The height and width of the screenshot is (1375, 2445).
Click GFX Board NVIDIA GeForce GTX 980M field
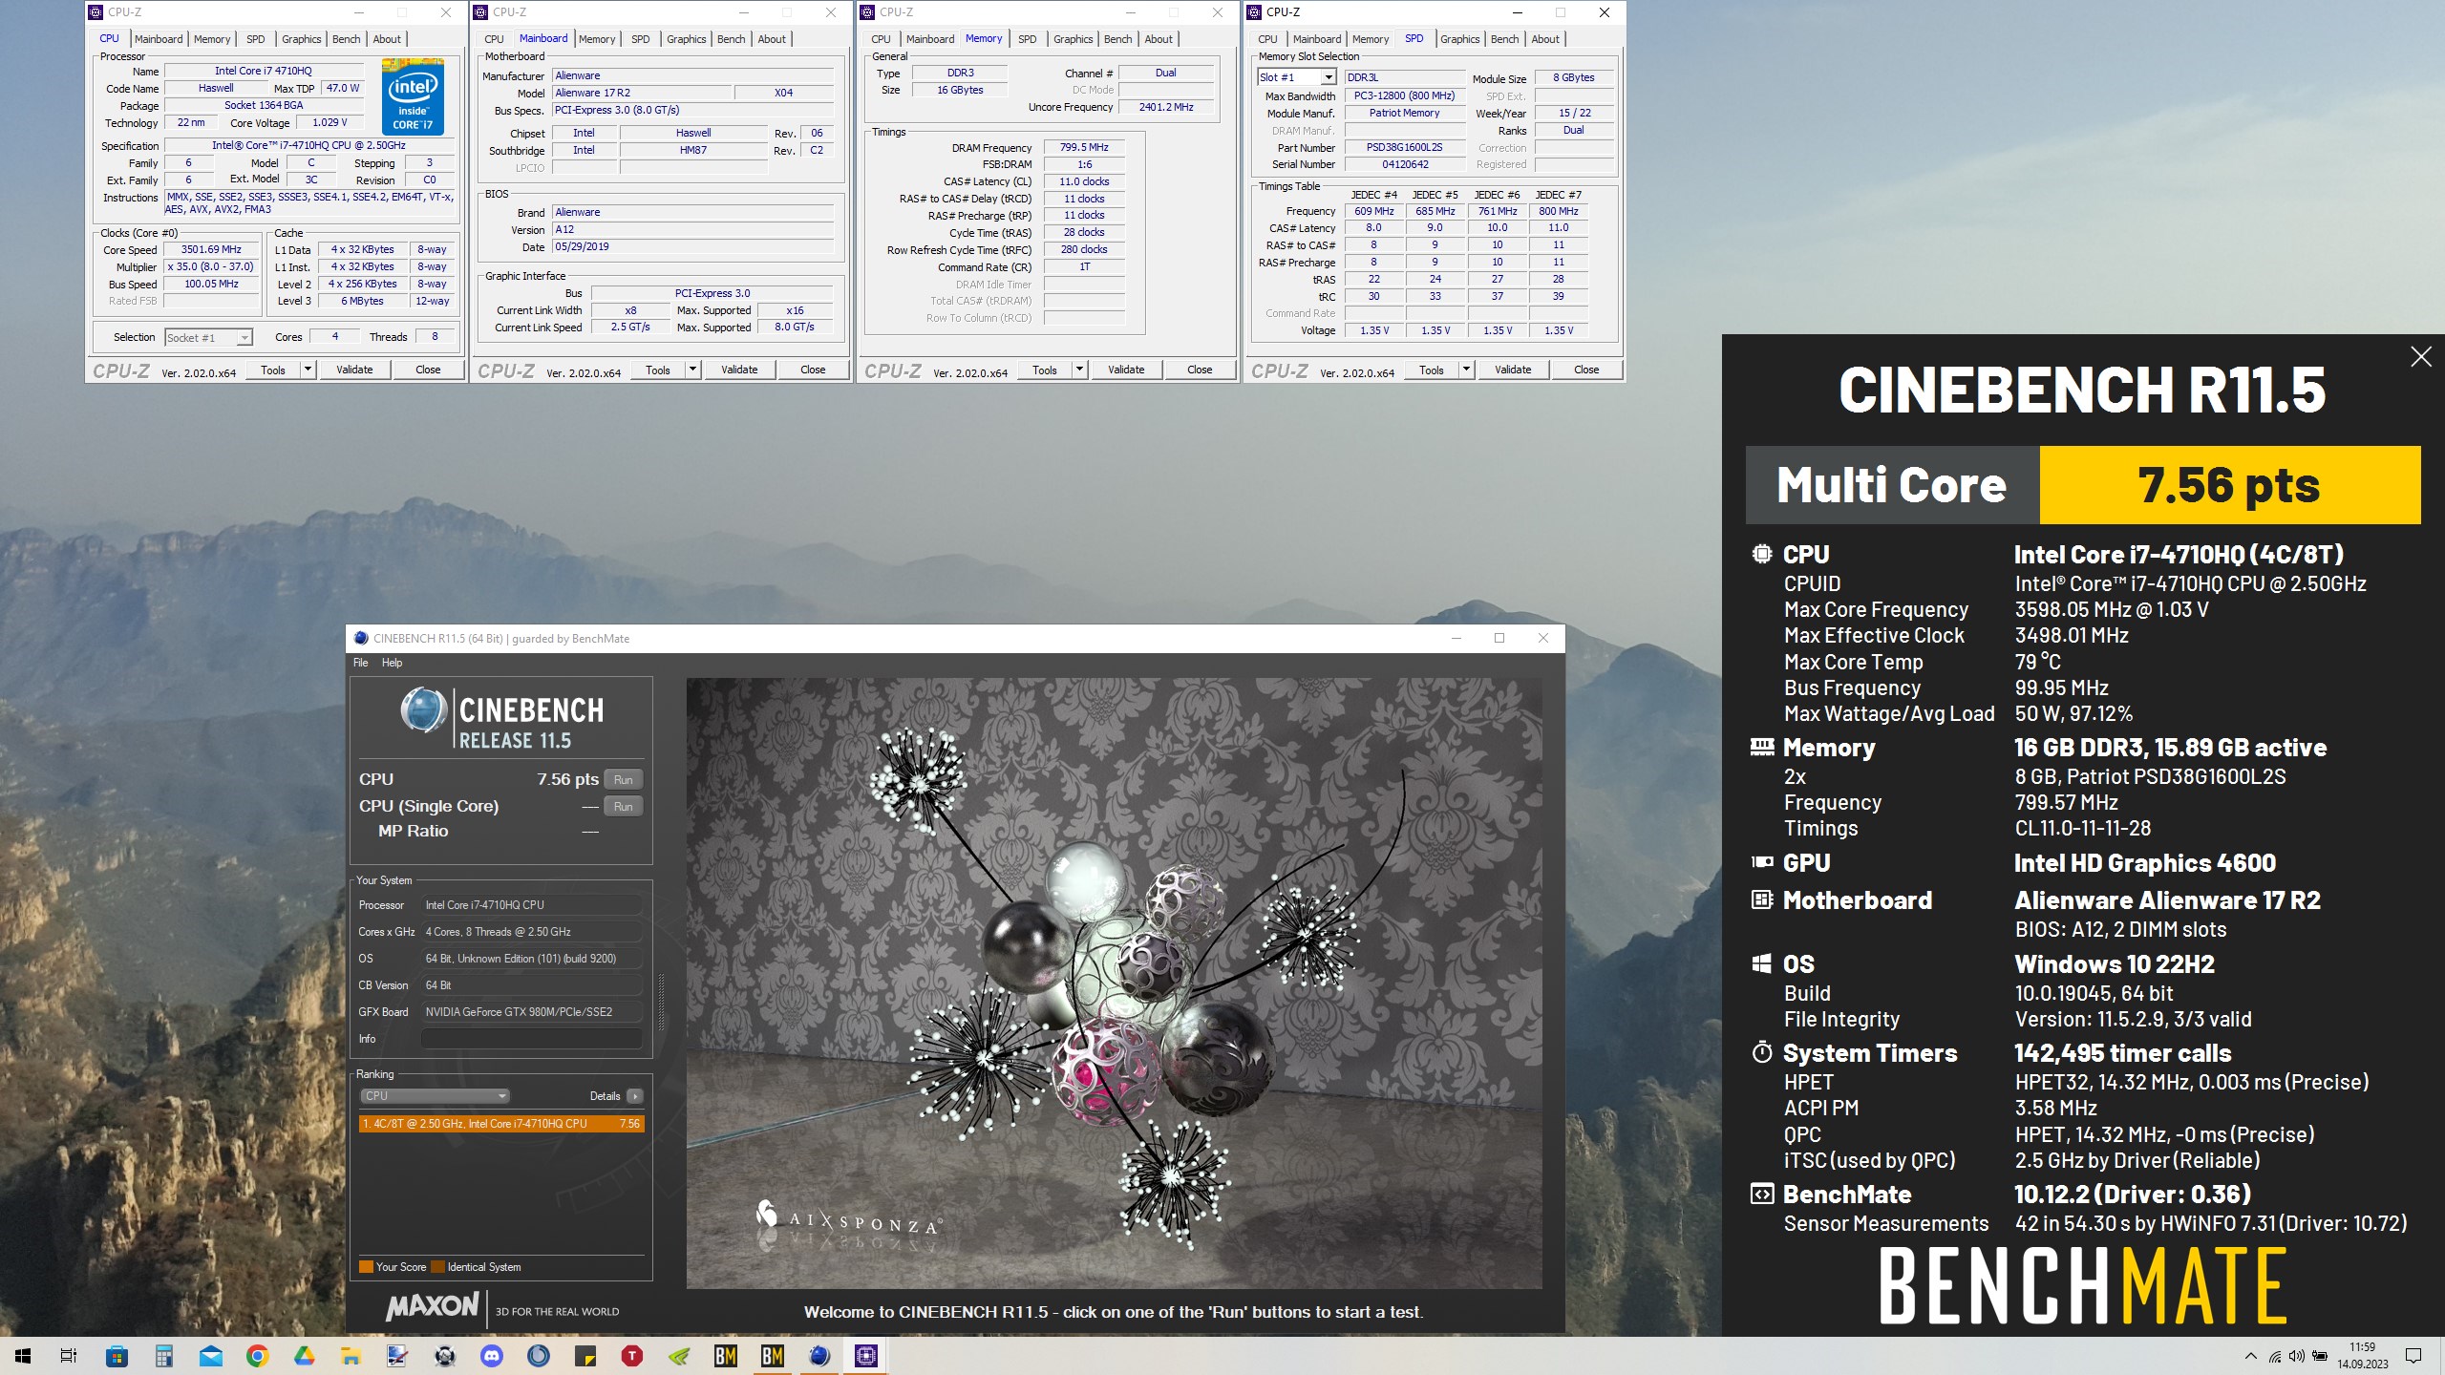[x=532, y=1012]
